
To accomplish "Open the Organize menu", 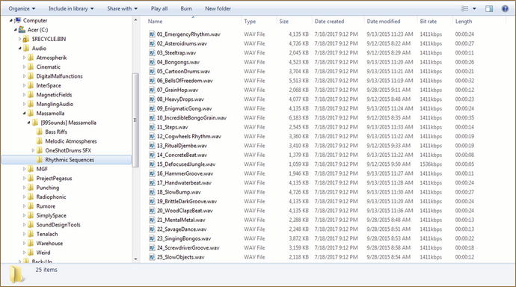I will tap(22, 8).
